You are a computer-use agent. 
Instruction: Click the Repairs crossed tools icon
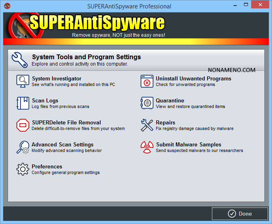(147, 125)
